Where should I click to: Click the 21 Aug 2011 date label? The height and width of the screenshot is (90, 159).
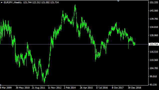coord(38,88)
